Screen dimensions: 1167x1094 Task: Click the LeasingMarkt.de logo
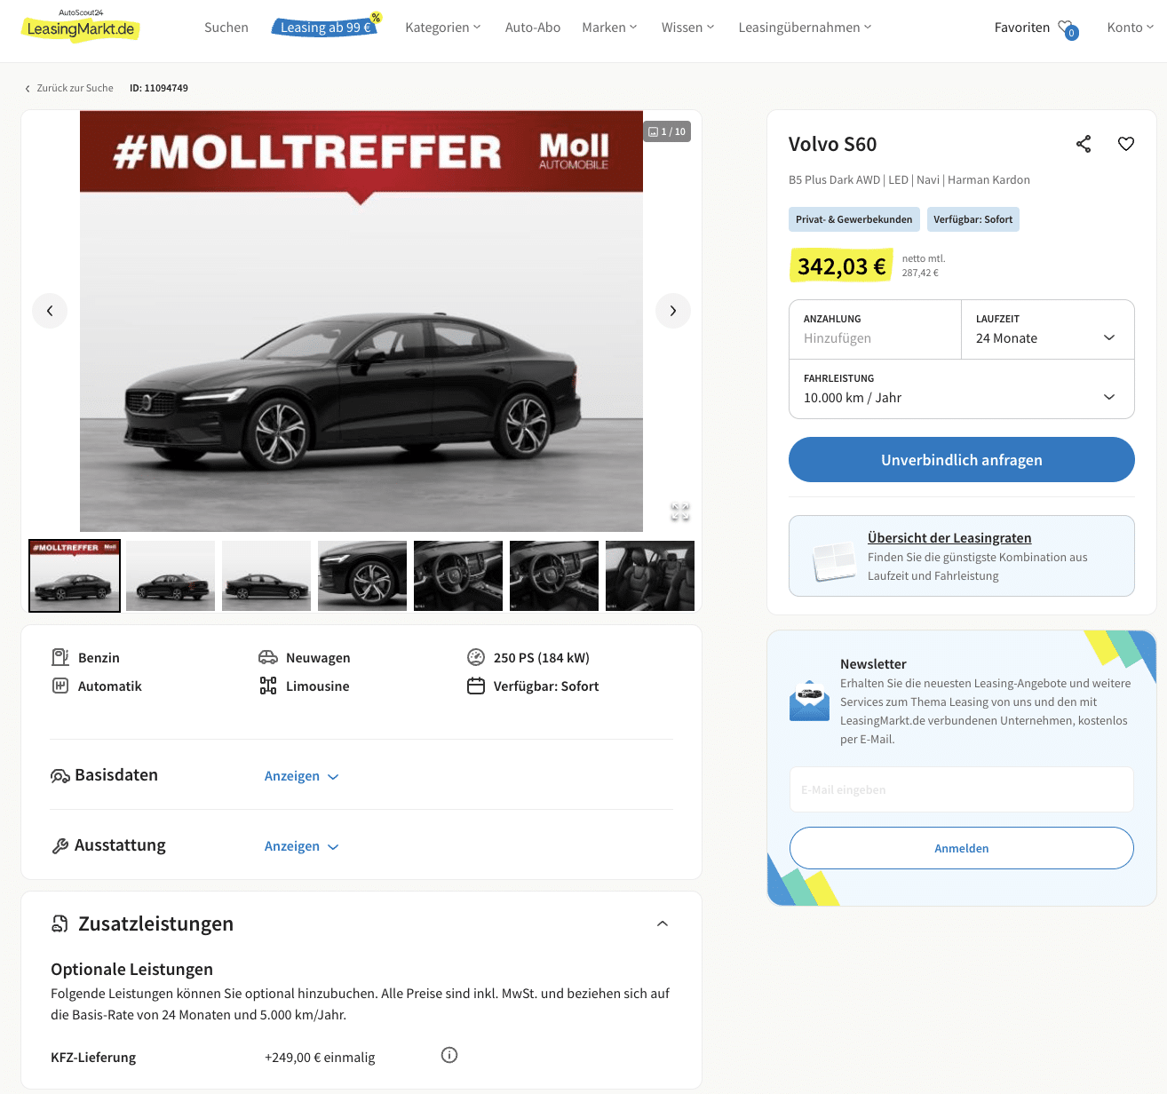click(x=80, y=26)
